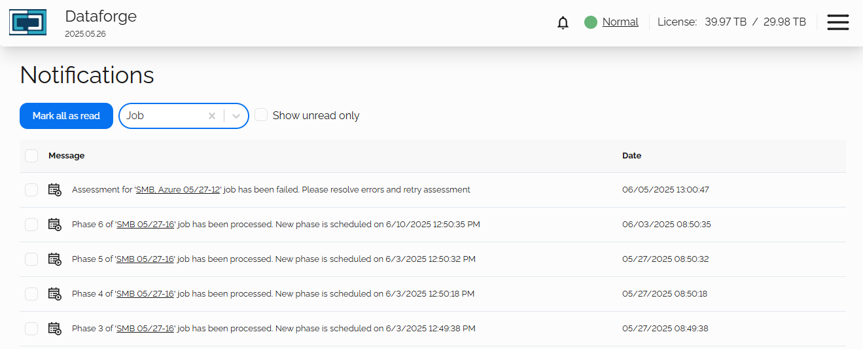The image size is (863, 349).
Task: Click job icon on failed assessment row
Action: tap(55, 190)
